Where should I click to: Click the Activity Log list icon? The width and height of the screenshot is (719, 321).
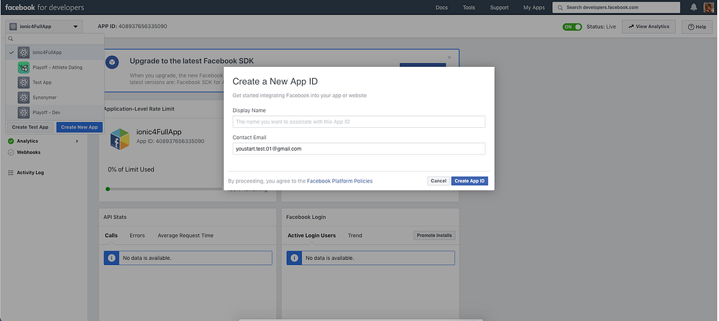point(11,172)
